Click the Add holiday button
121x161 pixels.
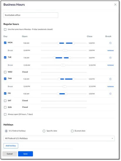tap(11, 146)
